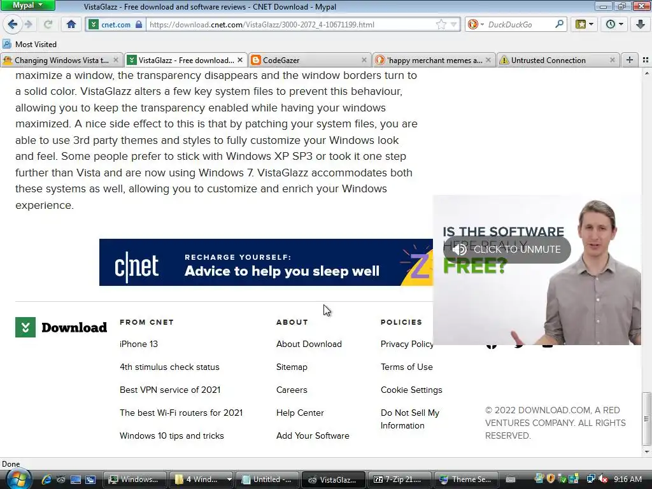The image size is (652, 489).
Task: Open the Sitemap link
Action: [x=292, y=367]
